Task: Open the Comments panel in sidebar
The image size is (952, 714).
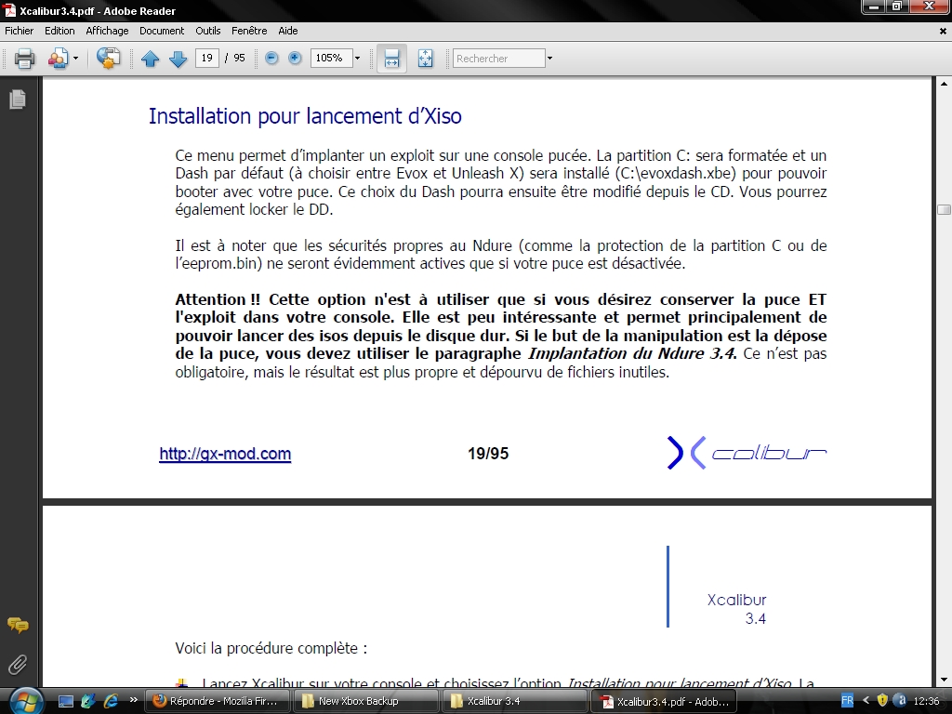Action: pyautogui.click(x=18, y=625)
